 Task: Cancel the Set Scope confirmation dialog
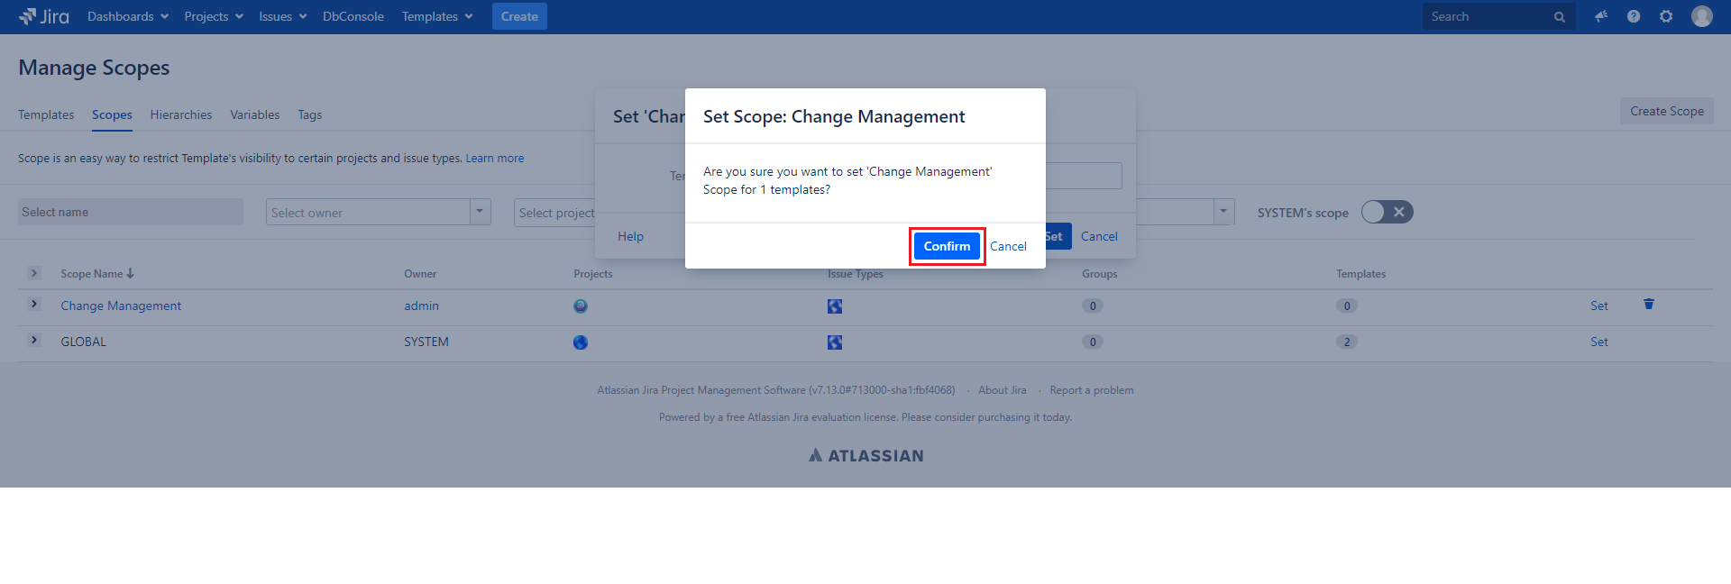click(x=1008, y=246)
